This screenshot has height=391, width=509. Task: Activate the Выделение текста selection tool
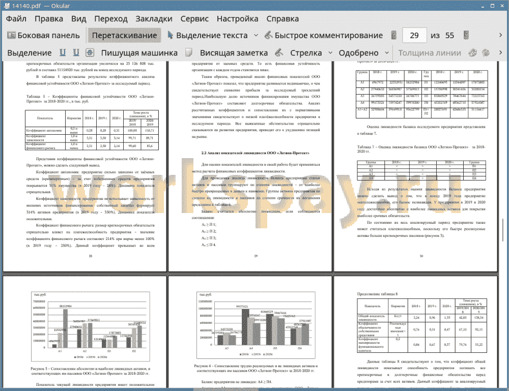208,36
